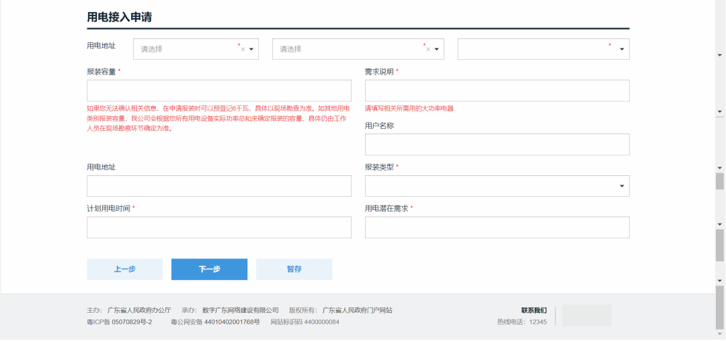Click the 热线电话: 12345 text
This screenshot has height=341, width=726.
522,322
